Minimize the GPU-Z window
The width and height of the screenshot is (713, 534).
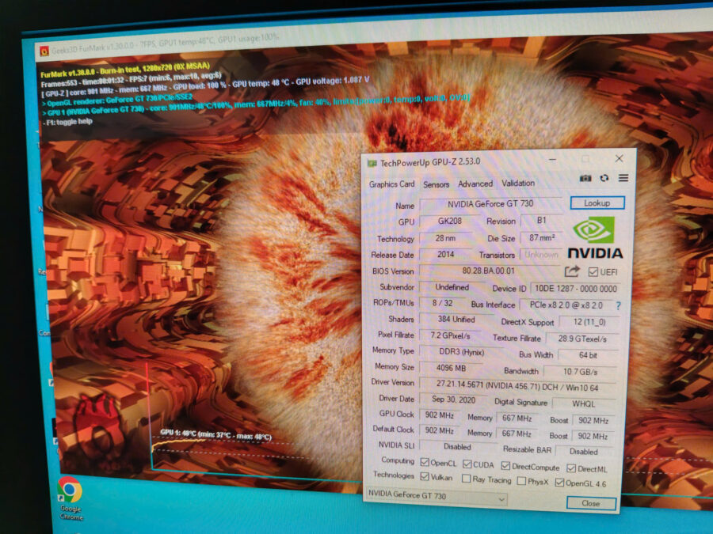(552, 159)
